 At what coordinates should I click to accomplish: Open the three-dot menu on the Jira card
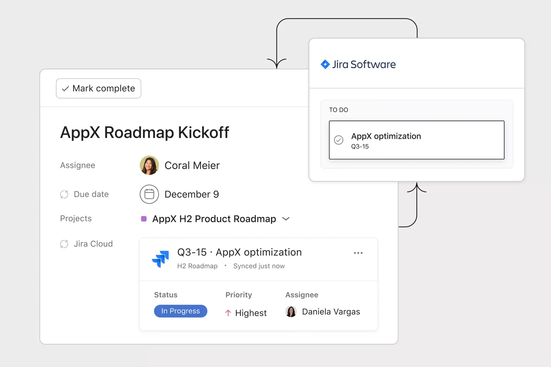[358, 253]
